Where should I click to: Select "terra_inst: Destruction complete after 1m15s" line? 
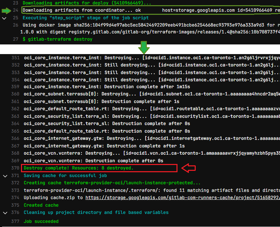click(107, 87)
